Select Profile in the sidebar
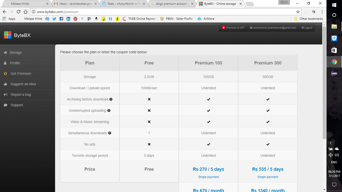The height and width of the screenshot is (192, 342). click(15, 63)
